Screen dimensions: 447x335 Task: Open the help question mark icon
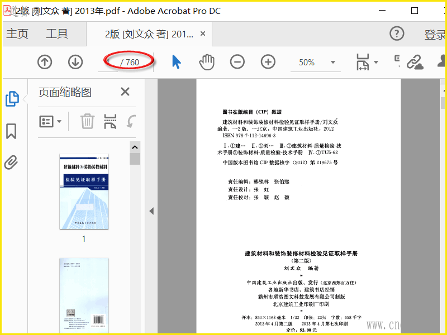point(397,33)
